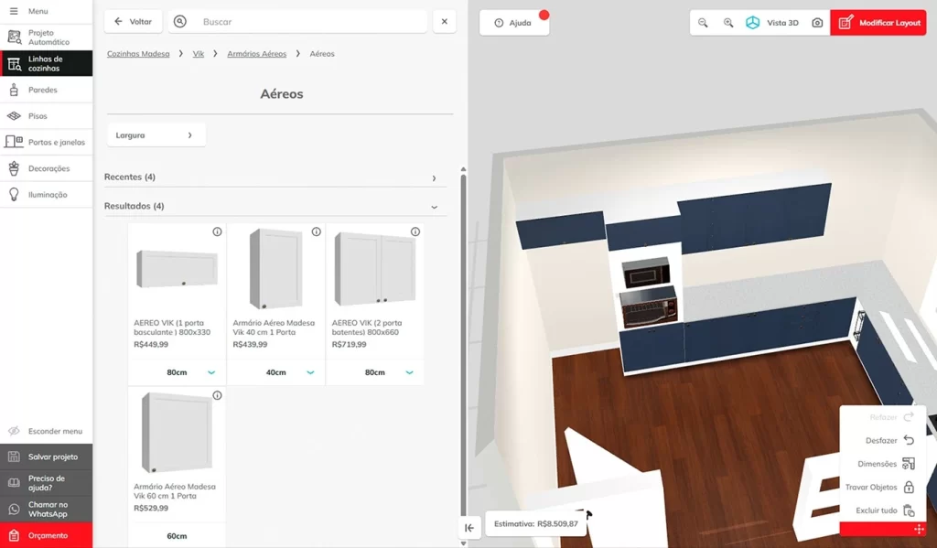
Task: Click the search magnifier icon
Action: [x=180, y=22]
